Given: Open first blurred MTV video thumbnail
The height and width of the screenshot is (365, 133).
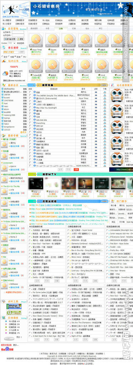Looking at the screenshot, I should coord(36,184).
